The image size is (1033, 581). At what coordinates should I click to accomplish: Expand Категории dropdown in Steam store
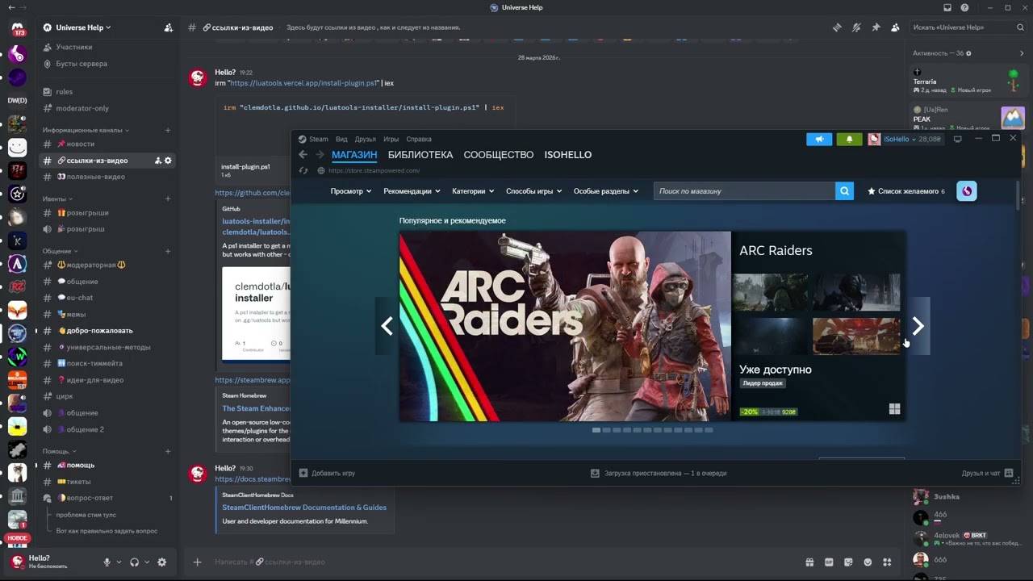point(473,191)
